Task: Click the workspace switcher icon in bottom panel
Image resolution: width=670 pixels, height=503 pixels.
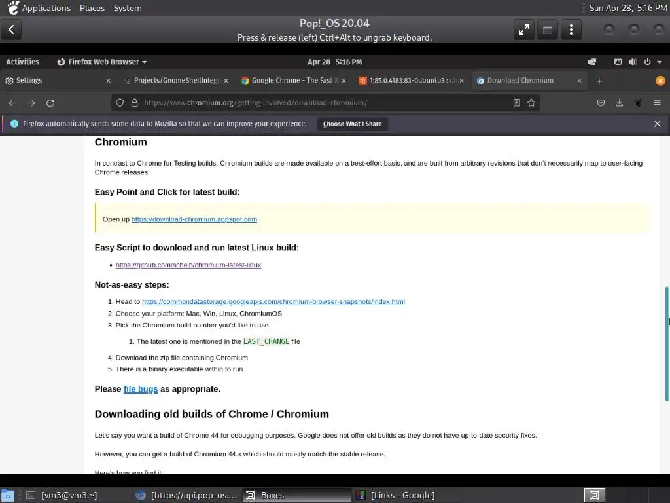Action: (594, 495)
